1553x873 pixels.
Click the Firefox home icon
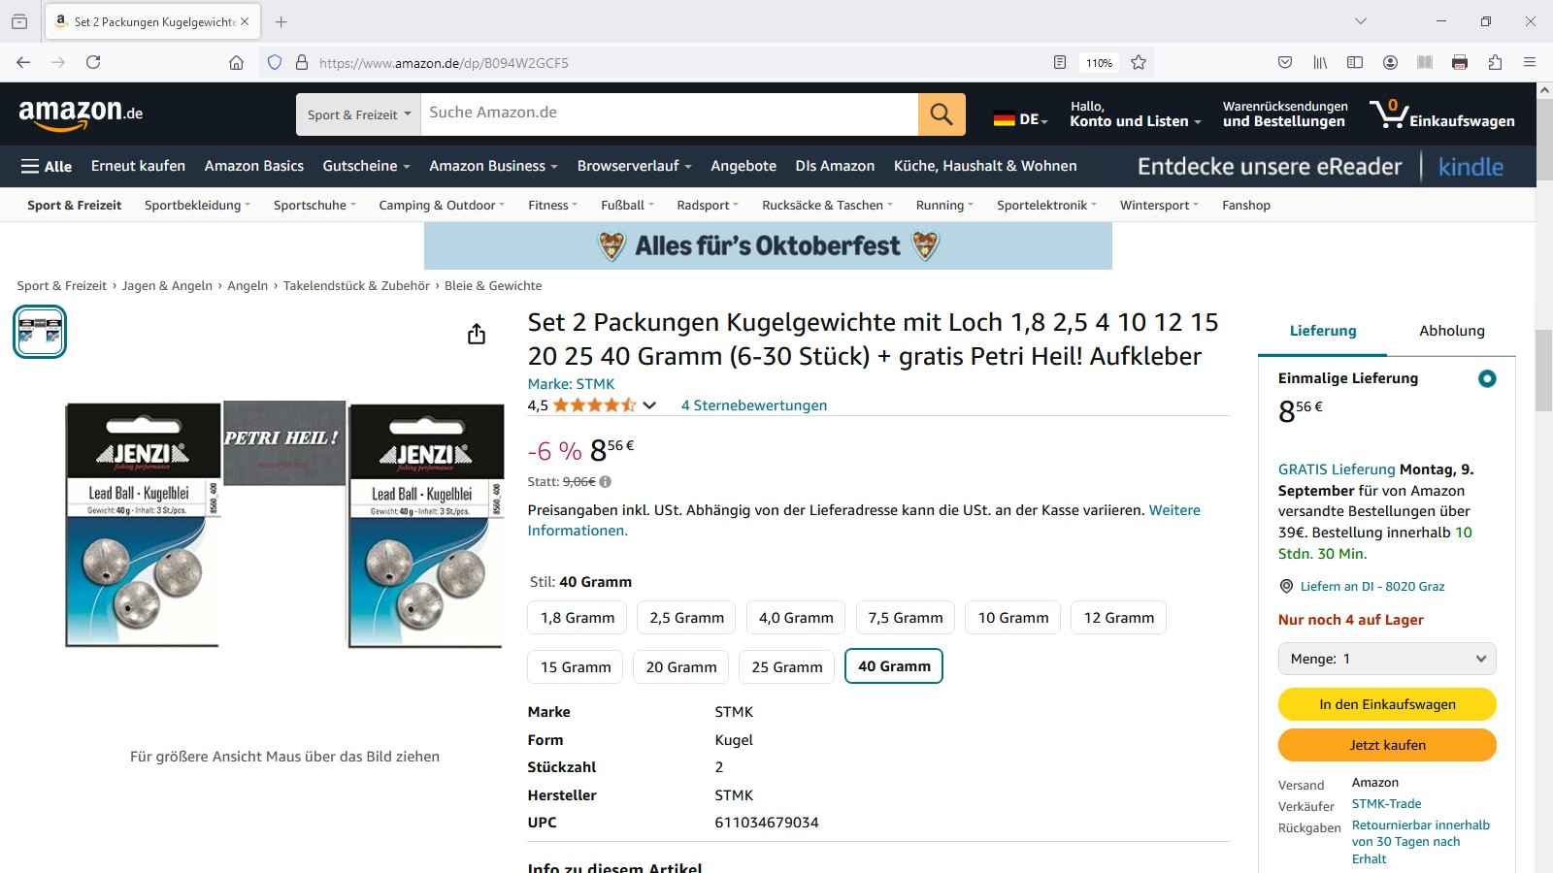pos(236,62)
